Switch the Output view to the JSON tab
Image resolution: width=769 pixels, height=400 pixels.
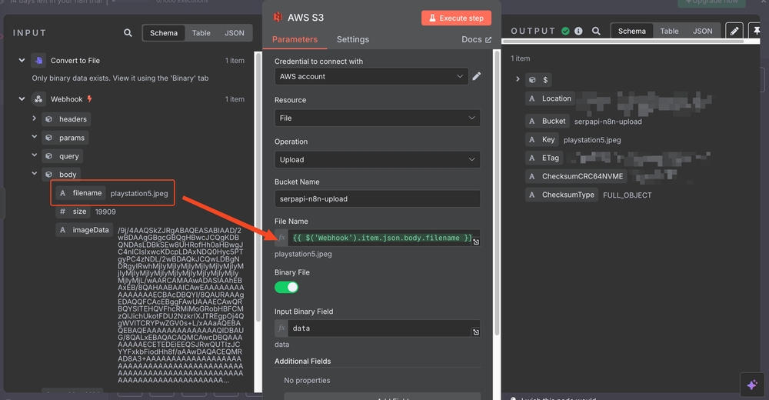pyautogui.click(x=702, y=32)
